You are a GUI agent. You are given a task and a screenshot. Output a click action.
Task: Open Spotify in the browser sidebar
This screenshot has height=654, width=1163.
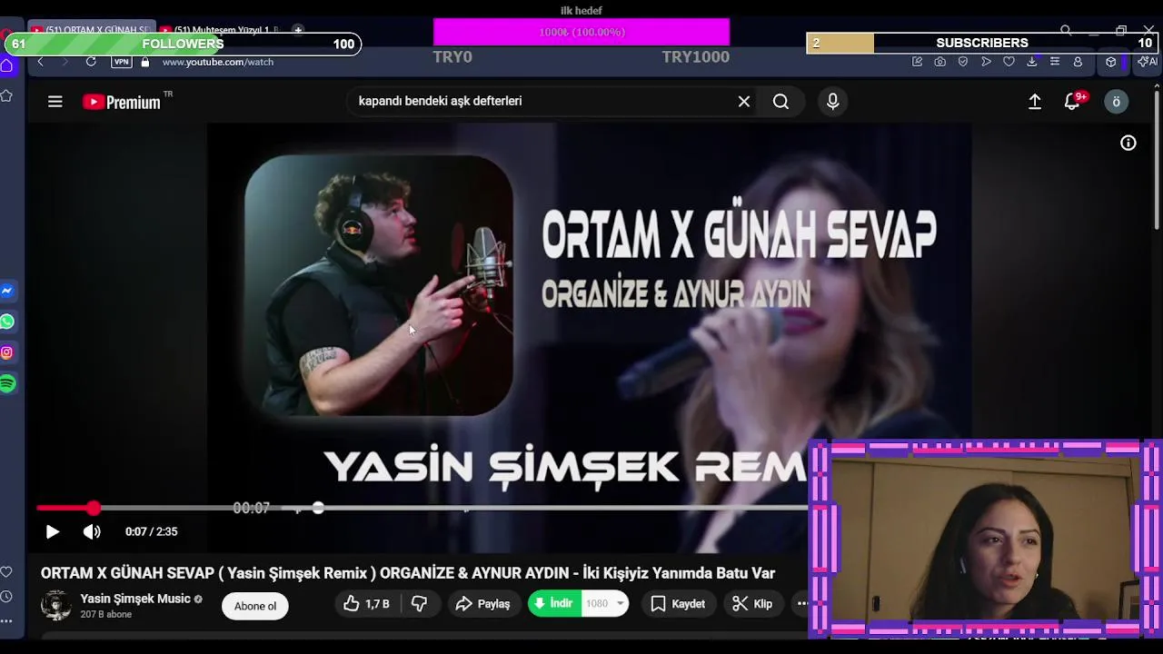point(7,384)
